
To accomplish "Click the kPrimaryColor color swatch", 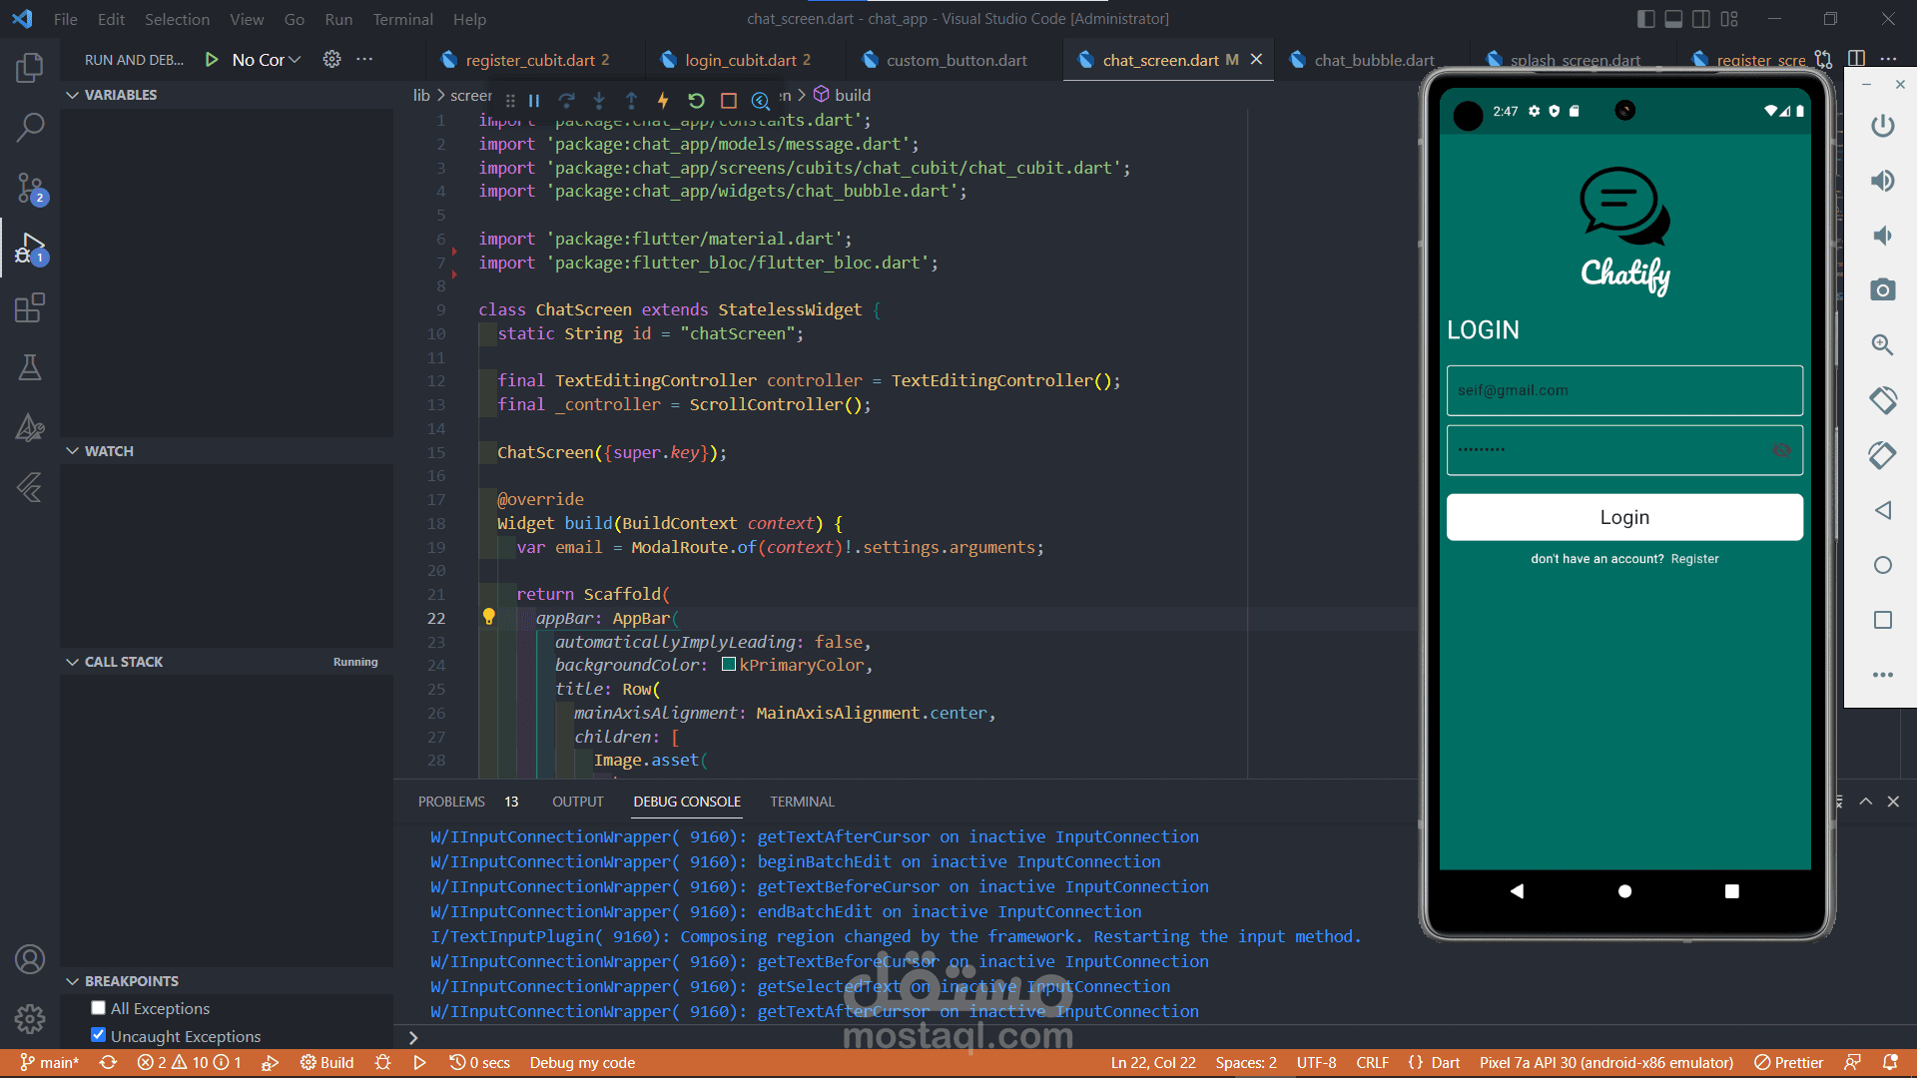I will (729, 665).
